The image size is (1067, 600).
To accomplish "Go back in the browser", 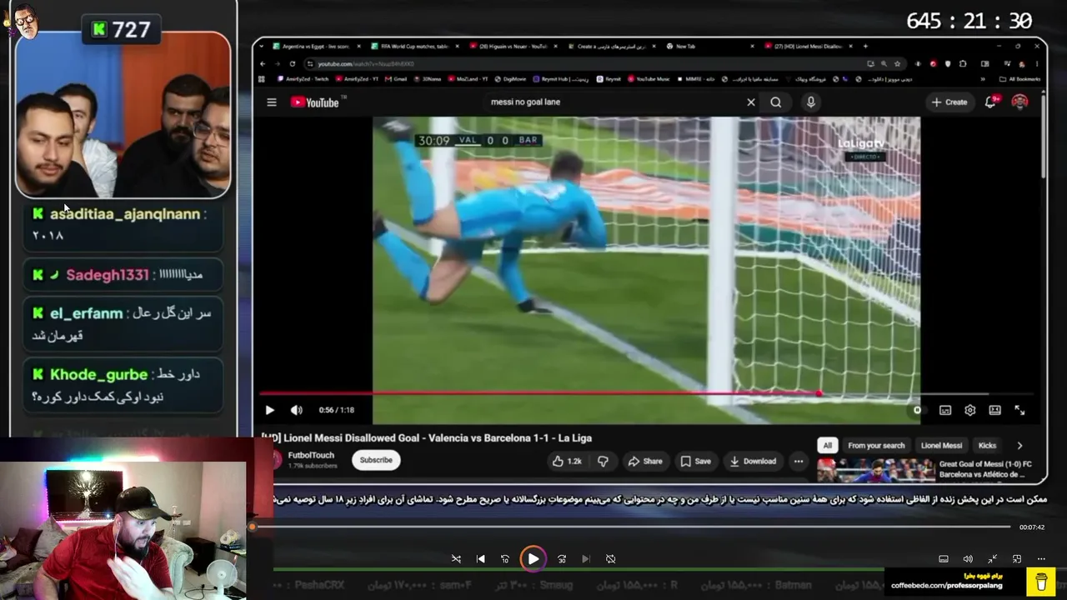I will click(263, 63).
